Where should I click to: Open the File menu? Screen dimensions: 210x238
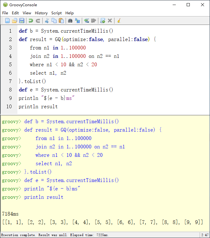click(5, 13)
